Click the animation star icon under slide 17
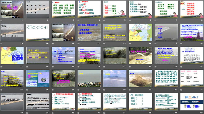The image size is (204, 114). [x=1, y=67]
